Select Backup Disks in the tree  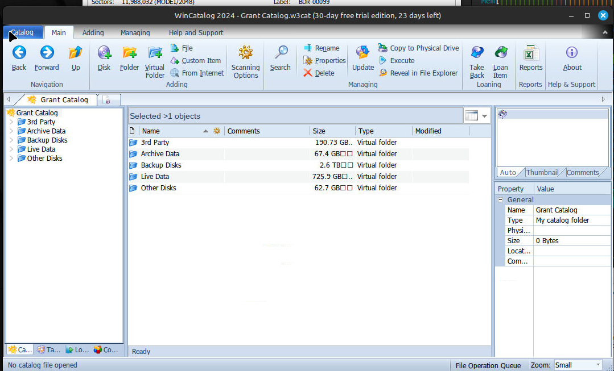tap(47, 140)
